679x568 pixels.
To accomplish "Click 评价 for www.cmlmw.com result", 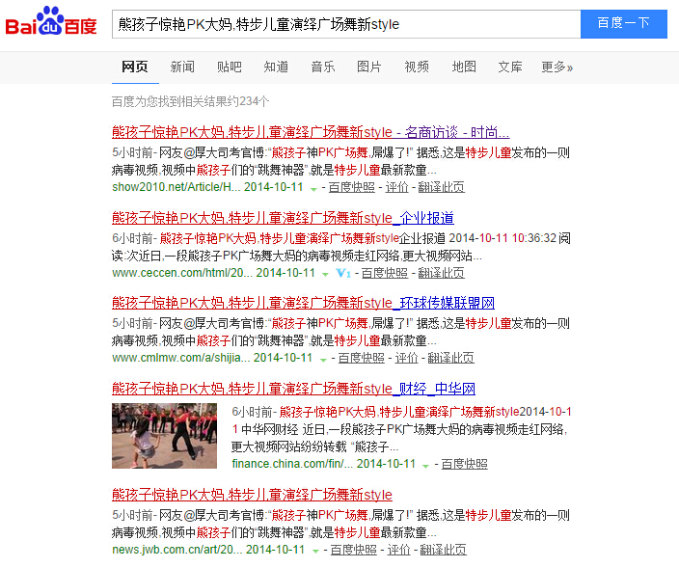I will pos(406,358).
